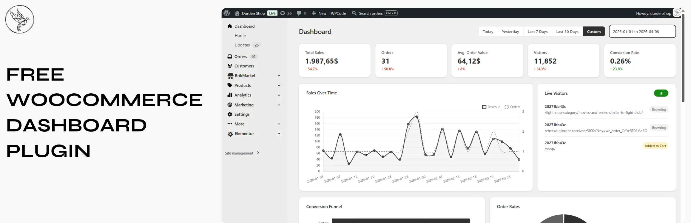Image resolution: width=691 pixels, height=223 pixels.
Task: Click the Orders inbox icon in sidebar
Action: tap(230, 56)
